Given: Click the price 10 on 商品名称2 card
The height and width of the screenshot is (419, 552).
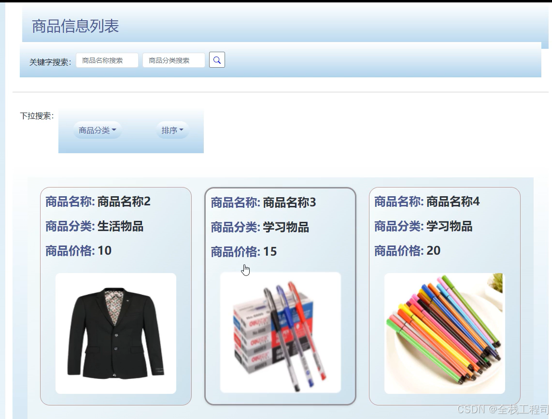Looking at the screenshot, I should click(104, 250).
